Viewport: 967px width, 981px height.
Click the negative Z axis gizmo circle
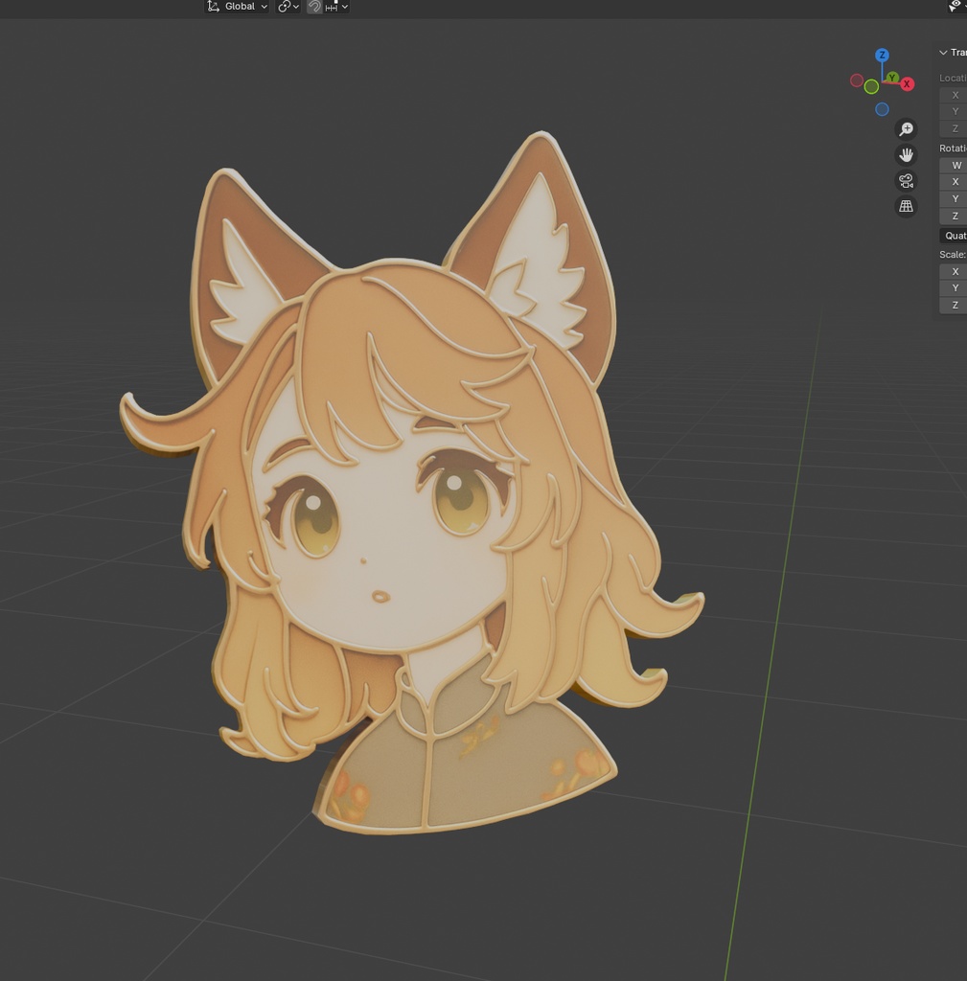[882, 109]
